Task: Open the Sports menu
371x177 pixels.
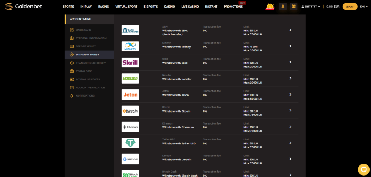Action: (x=68, y=7)
